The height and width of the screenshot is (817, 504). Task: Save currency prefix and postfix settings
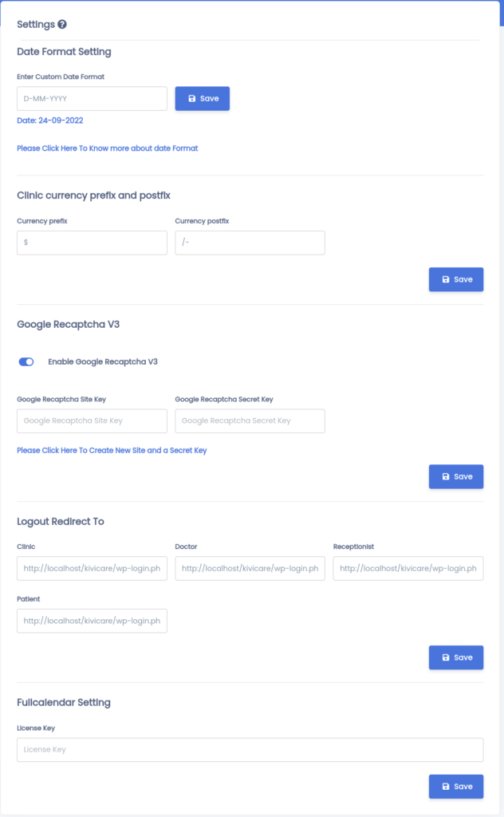click(x=456, y=279)
